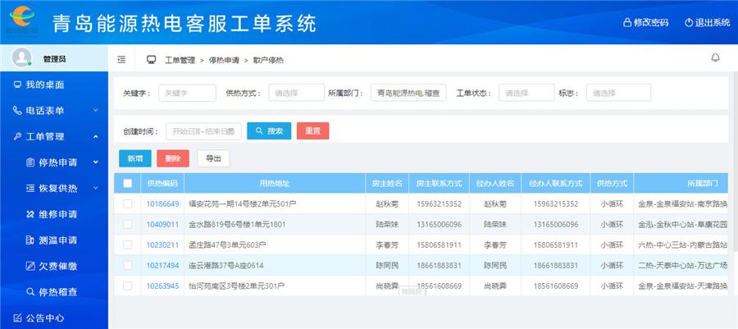Open 测温申请 in the sidebar

click(57, 240)
